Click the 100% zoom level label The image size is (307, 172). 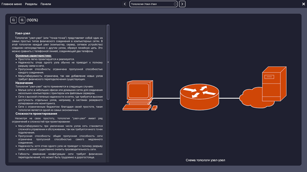[33, 20]
